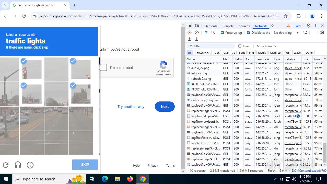Viewport: 327px width, 184px height.
Task: View site information icon in address bar
Action: pos(35,16)
